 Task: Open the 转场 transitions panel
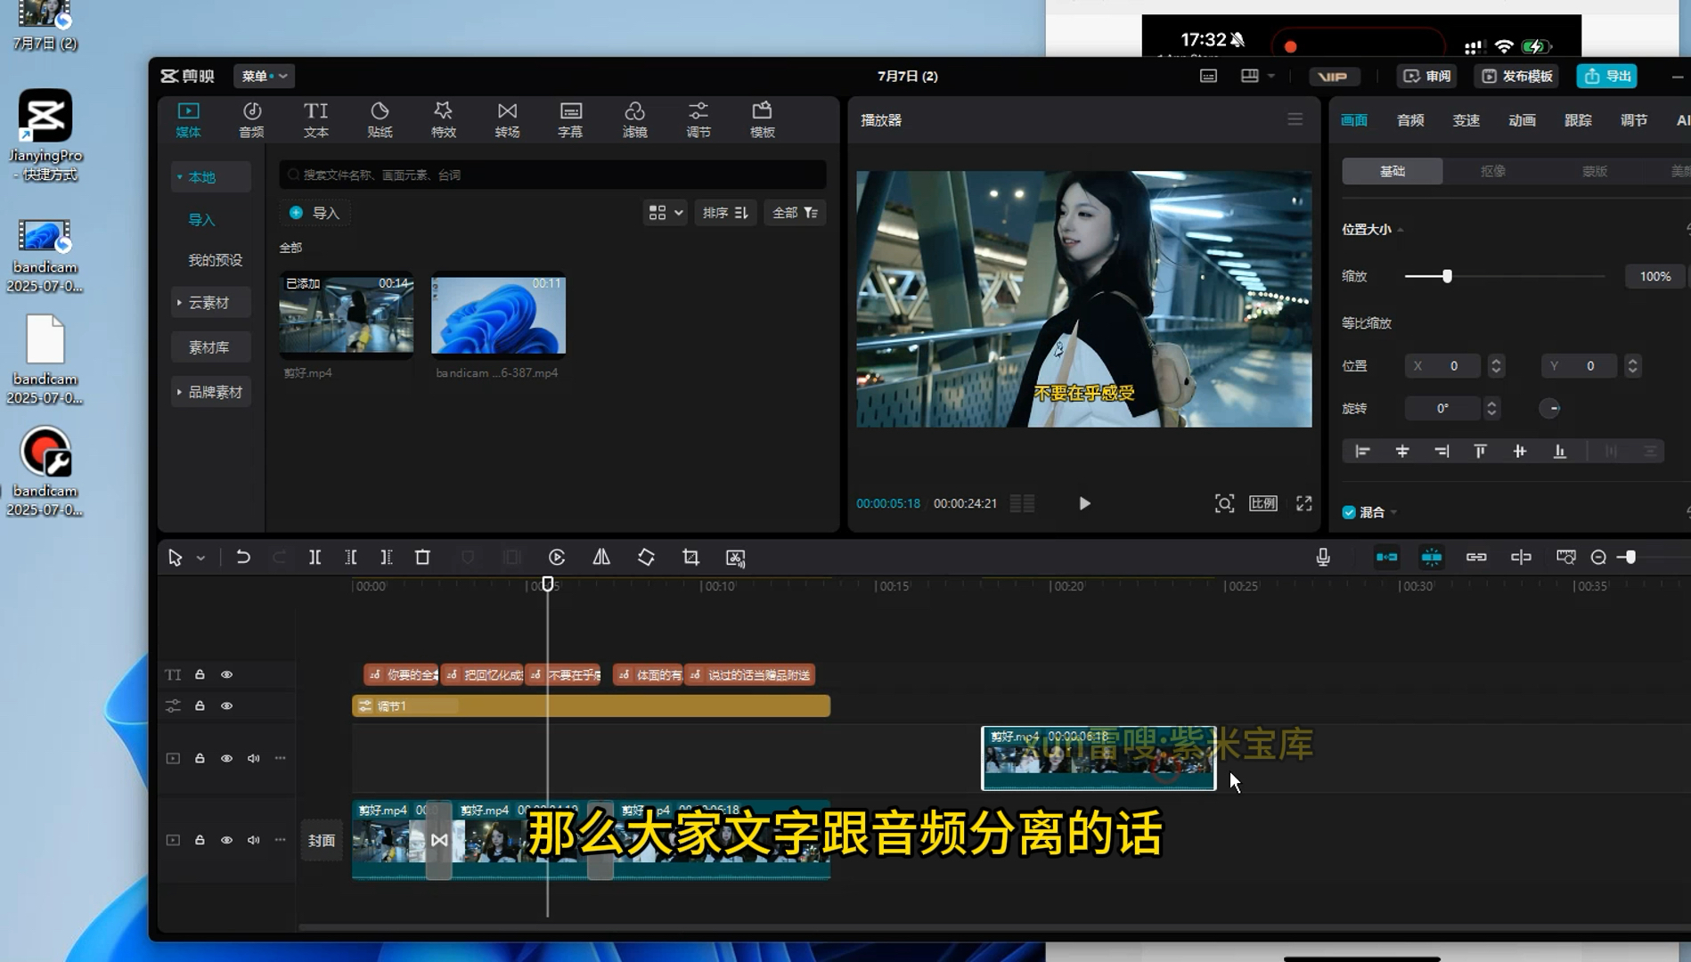(507, 119)
